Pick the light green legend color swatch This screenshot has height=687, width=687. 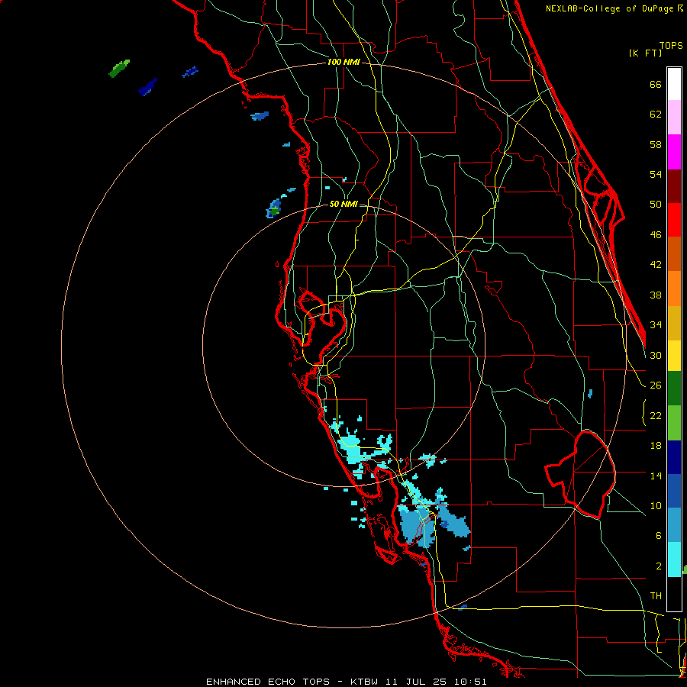(x=674, y=423)
